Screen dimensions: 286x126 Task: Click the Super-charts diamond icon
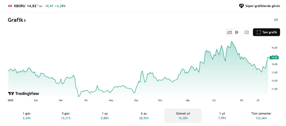click(241, 6)
